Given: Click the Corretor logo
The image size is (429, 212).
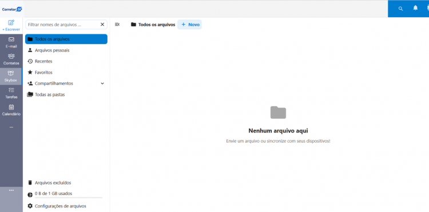Looking at the screenshot, I should (12, 9).
